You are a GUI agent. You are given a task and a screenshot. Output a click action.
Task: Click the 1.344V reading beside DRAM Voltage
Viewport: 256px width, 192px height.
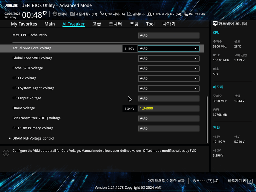click(x=130, y=108)
